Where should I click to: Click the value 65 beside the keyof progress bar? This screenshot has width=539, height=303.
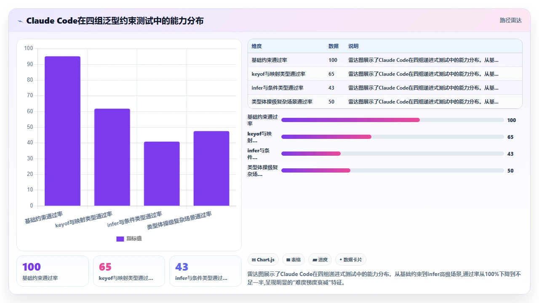click(x=510, y=137)
